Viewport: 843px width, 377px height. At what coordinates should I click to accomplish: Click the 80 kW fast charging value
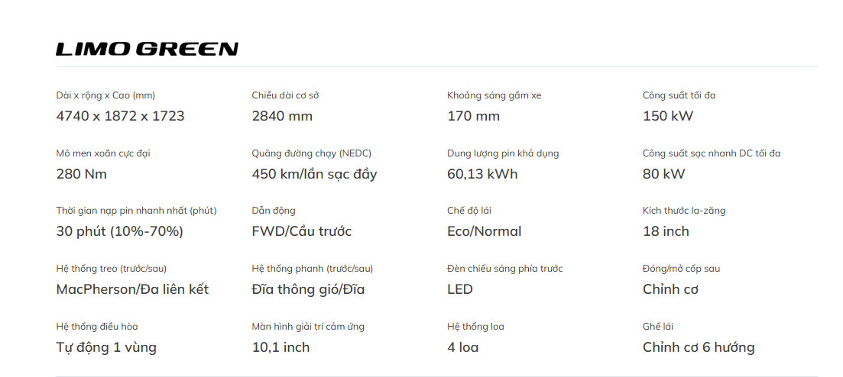[663, 174]
